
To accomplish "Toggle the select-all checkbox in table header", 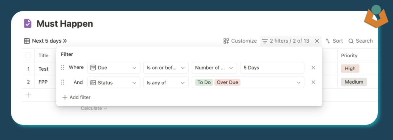I will pos(28,55).
